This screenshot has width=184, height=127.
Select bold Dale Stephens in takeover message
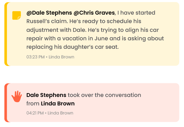tap(46, 95)
